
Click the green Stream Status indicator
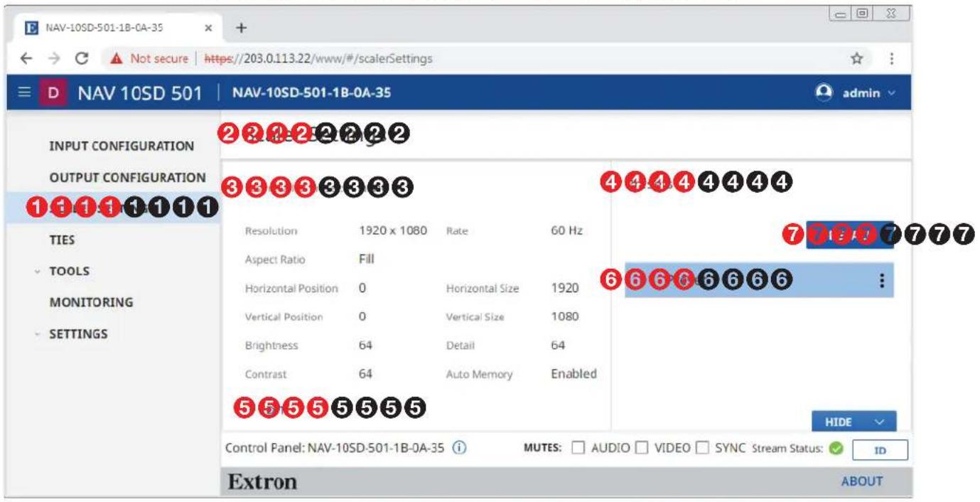tap(836, 449)
